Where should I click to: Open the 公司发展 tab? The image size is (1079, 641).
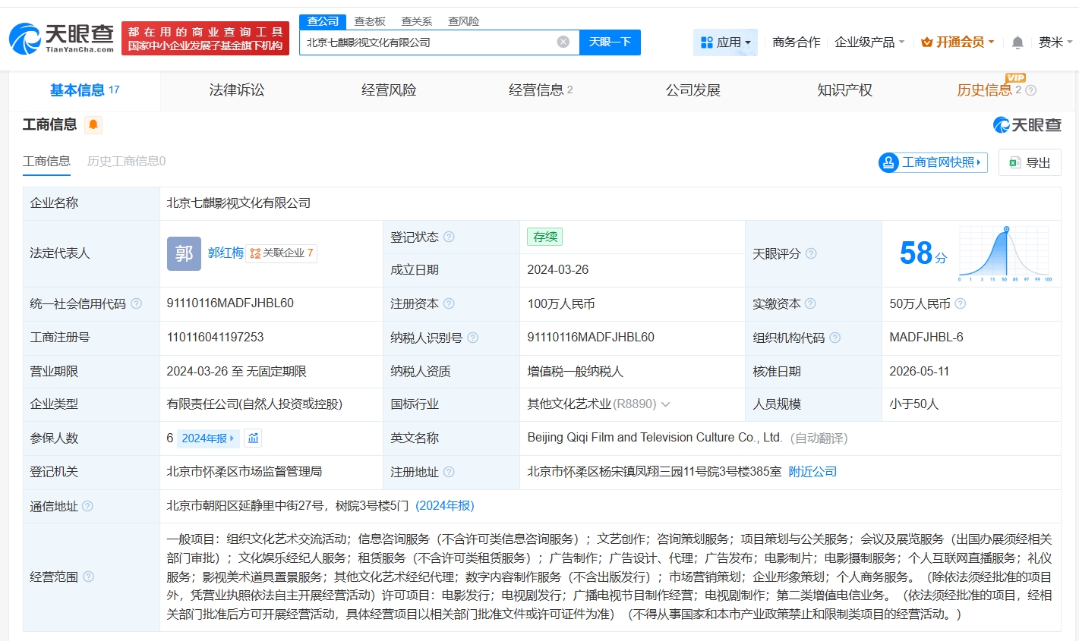tap(693, 90)
